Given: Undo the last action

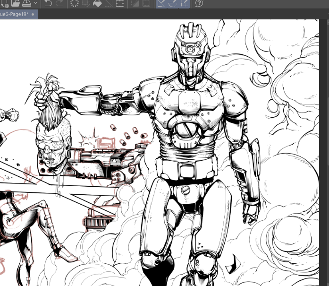Looking at the screenshot, I should pos(48,3).
